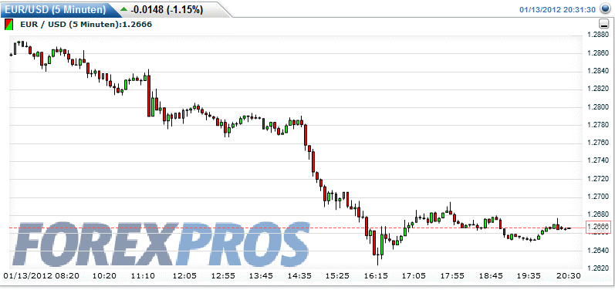Click the 1.2640 price axis label
Viewport: 615px width, 290px height.
[598, 251]
